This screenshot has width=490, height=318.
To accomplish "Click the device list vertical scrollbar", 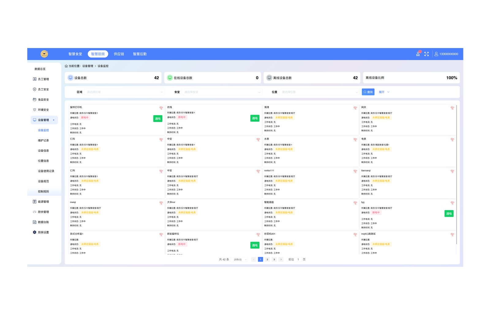I will click(x=456, y=175).
